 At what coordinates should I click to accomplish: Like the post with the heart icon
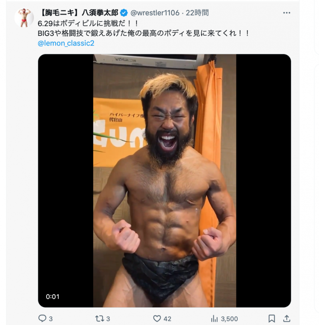coord(157,318)
